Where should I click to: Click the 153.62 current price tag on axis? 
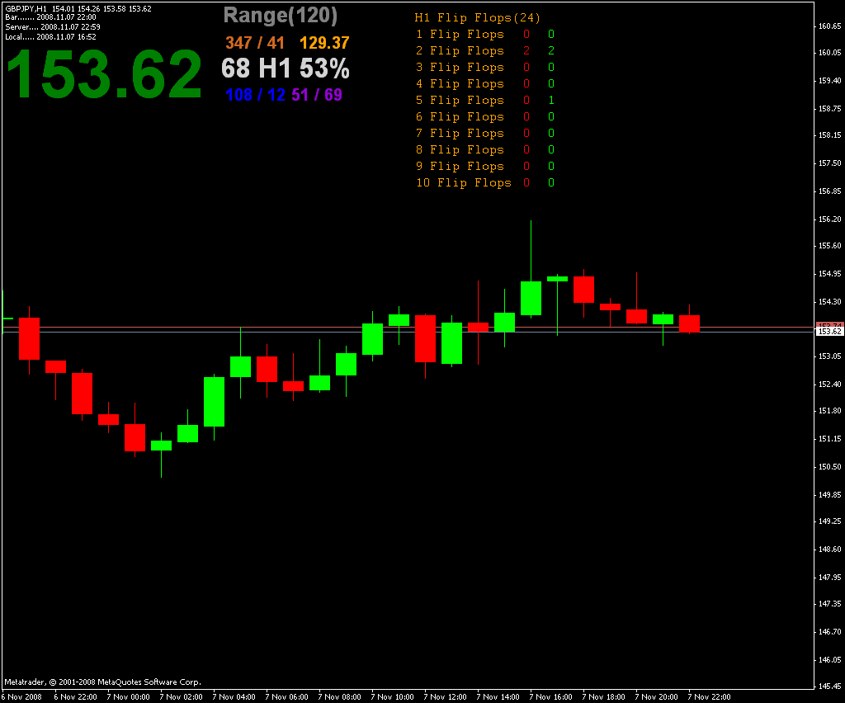point(829,332)
